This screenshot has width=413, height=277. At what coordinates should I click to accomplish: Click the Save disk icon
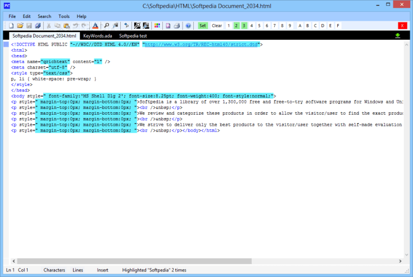point(29,25)
